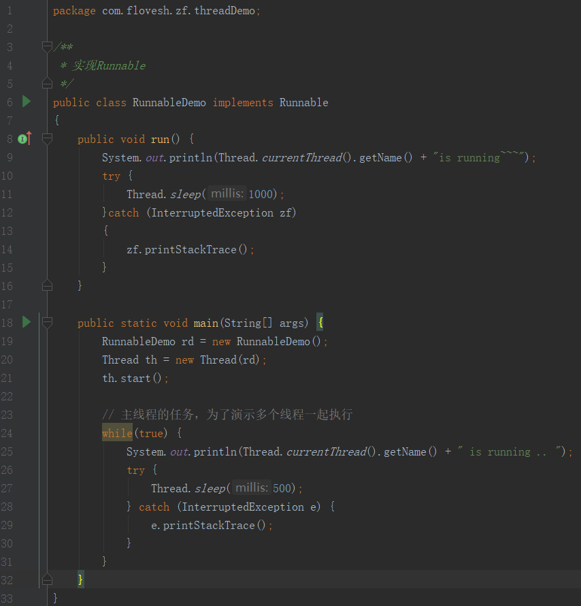Collapse the Javadoc comment fold marker
This screenshot has height=606, width=581.
pos(47,47)
